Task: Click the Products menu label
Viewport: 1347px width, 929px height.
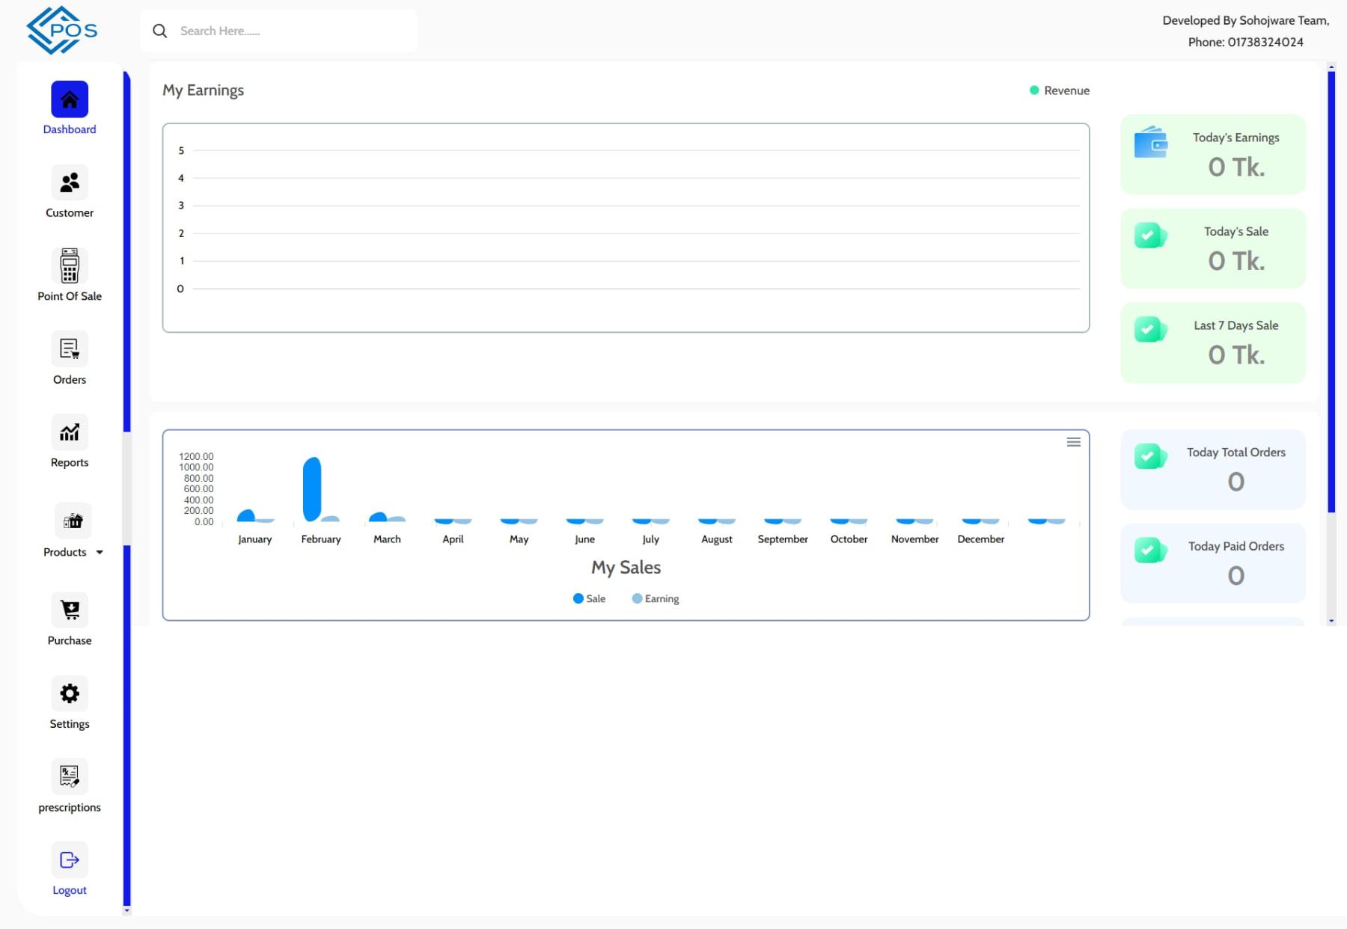Action: [65, 553]
